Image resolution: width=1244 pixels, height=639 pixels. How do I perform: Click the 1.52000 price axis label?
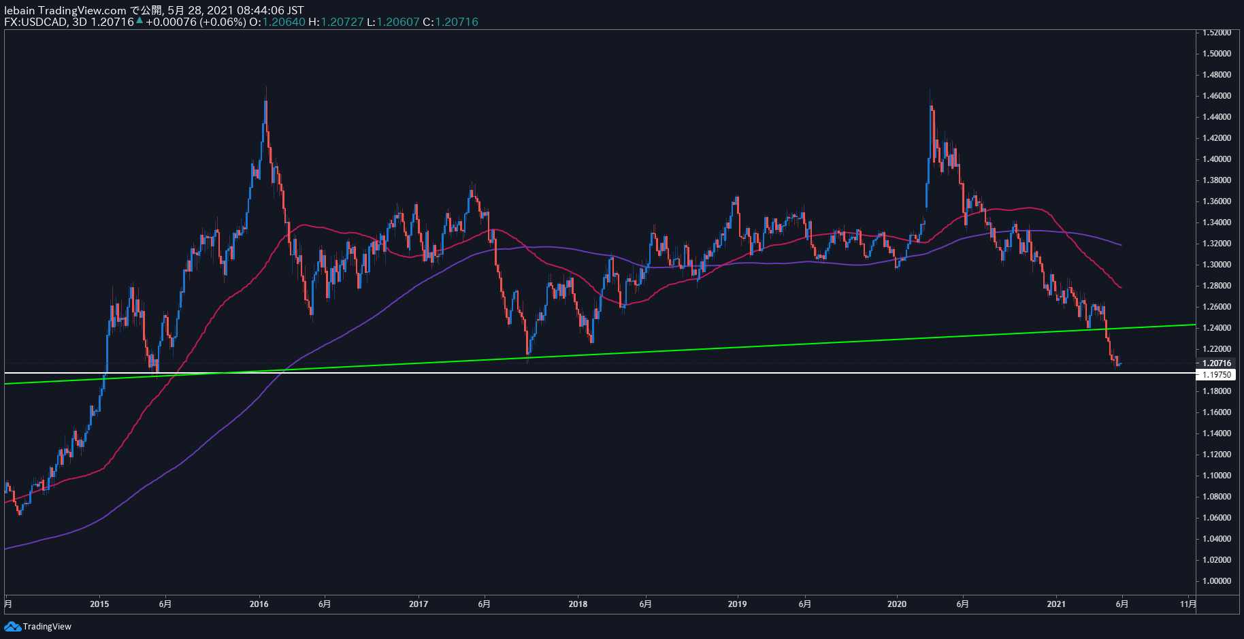pyautogui.click(x=1217, y=33)
